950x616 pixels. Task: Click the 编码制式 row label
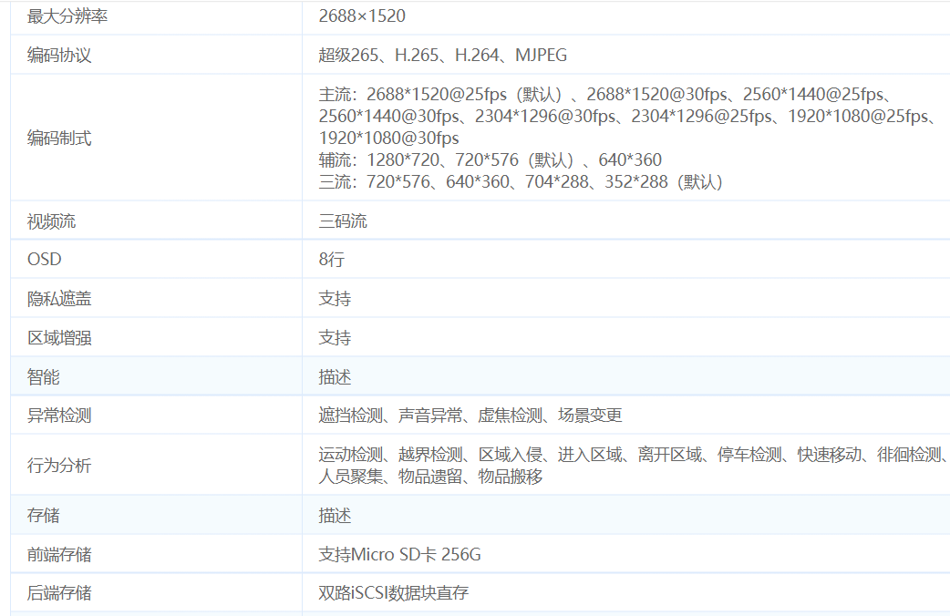click(59, 139)
